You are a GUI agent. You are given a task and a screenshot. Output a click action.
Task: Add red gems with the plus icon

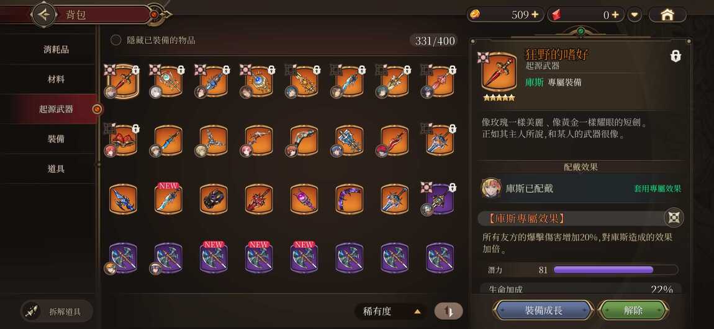pos(615,14)
